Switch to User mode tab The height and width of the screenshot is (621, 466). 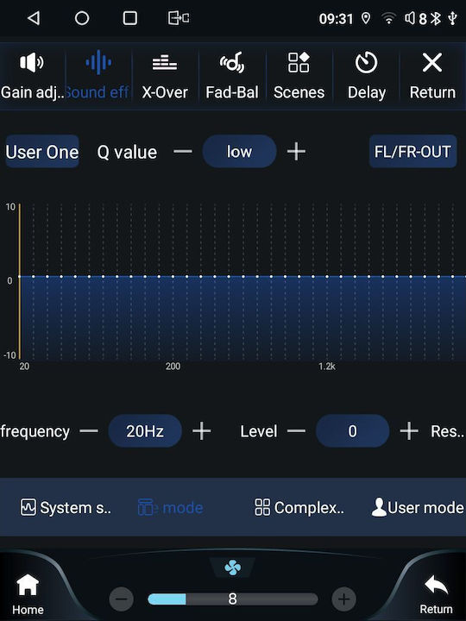click(418, 507)
